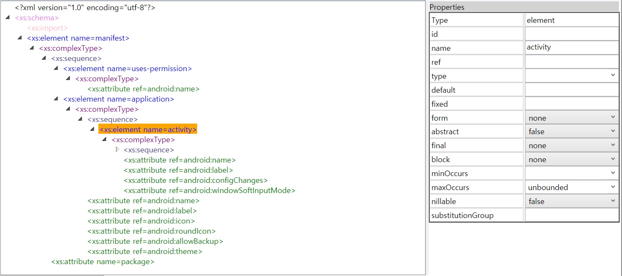Click the Properties panel header
Viewport: 622px width, 276px height.
pyautogui.click(x=524, y=7)
